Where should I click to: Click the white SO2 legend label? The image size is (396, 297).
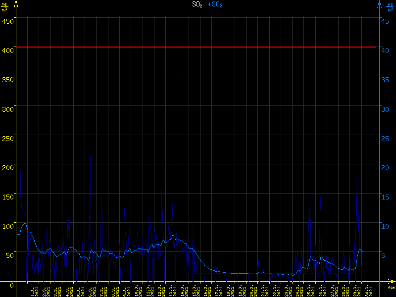197,4
